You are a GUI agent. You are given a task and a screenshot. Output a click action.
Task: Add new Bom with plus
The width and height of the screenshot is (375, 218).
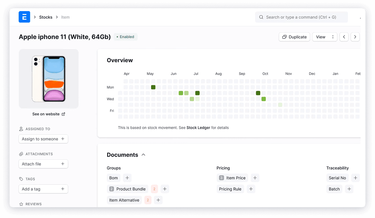tap(127, 178)
